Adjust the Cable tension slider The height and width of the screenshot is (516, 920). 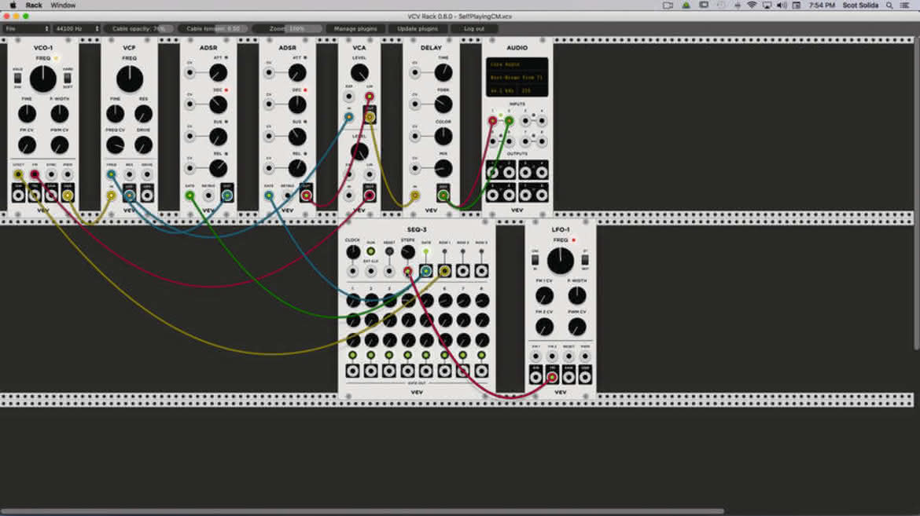(213, 29)
